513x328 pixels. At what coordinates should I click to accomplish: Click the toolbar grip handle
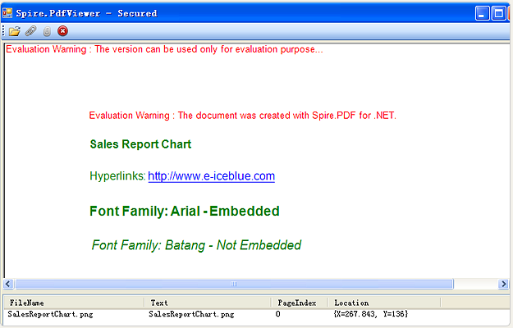[3, 31]
